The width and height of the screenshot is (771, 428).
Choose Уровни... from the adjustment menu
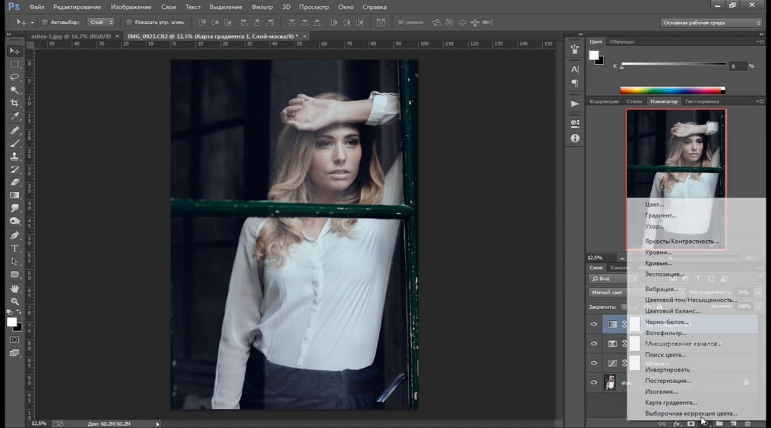[658, 252]
